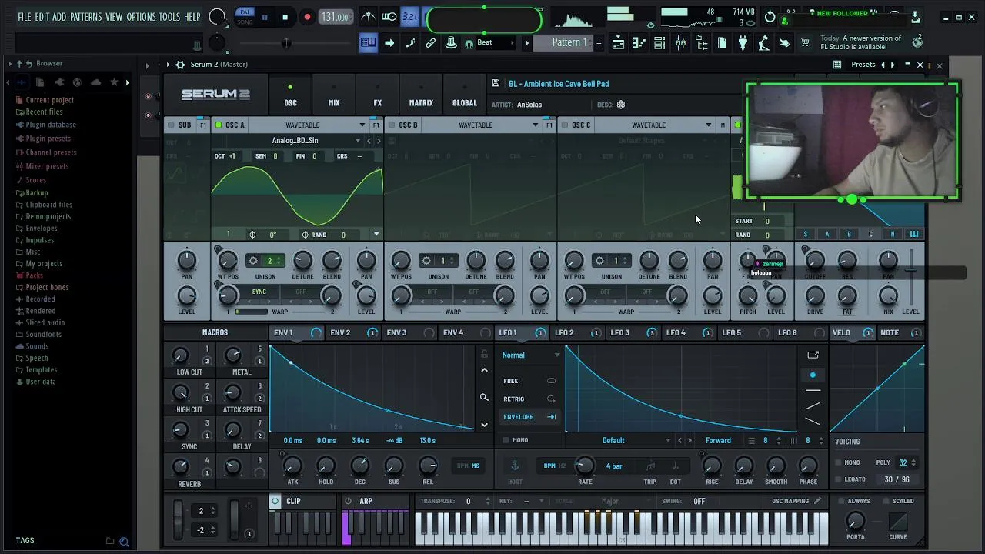
Task: Enable portamento ALWAYS checkbox
Action: 840,501
